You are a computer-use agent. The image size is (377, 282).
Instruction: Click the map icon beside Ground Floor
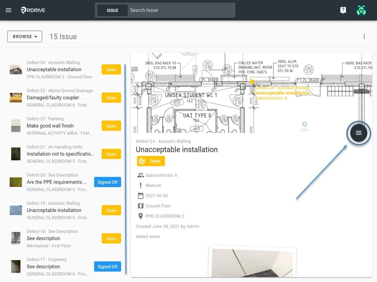141,206
